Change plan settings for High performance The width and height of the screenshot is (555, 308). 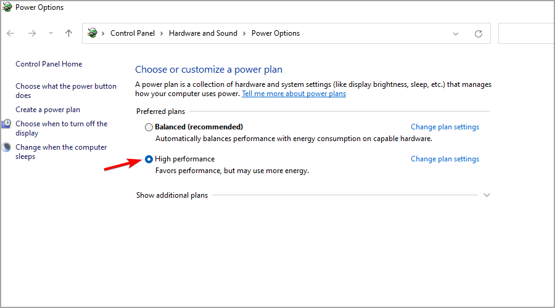pos(445,159)
